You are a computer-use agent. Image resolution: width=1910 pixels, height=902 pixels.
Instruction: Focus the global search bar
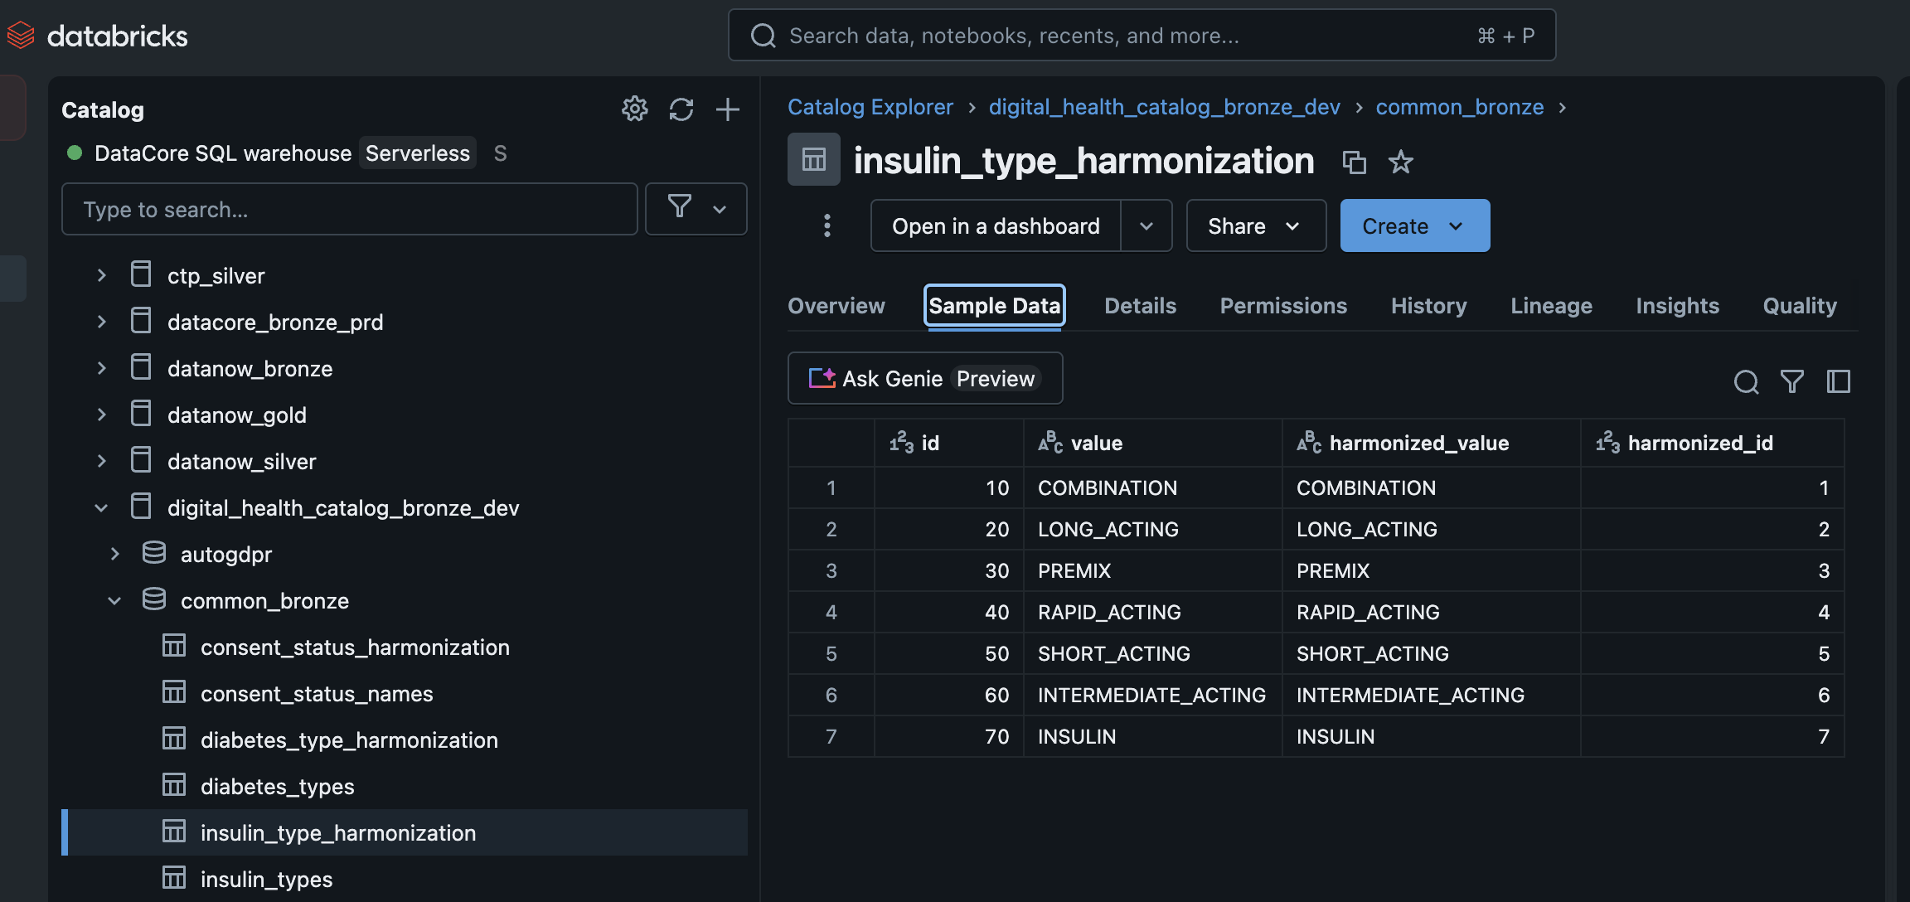pos(1142,36)
